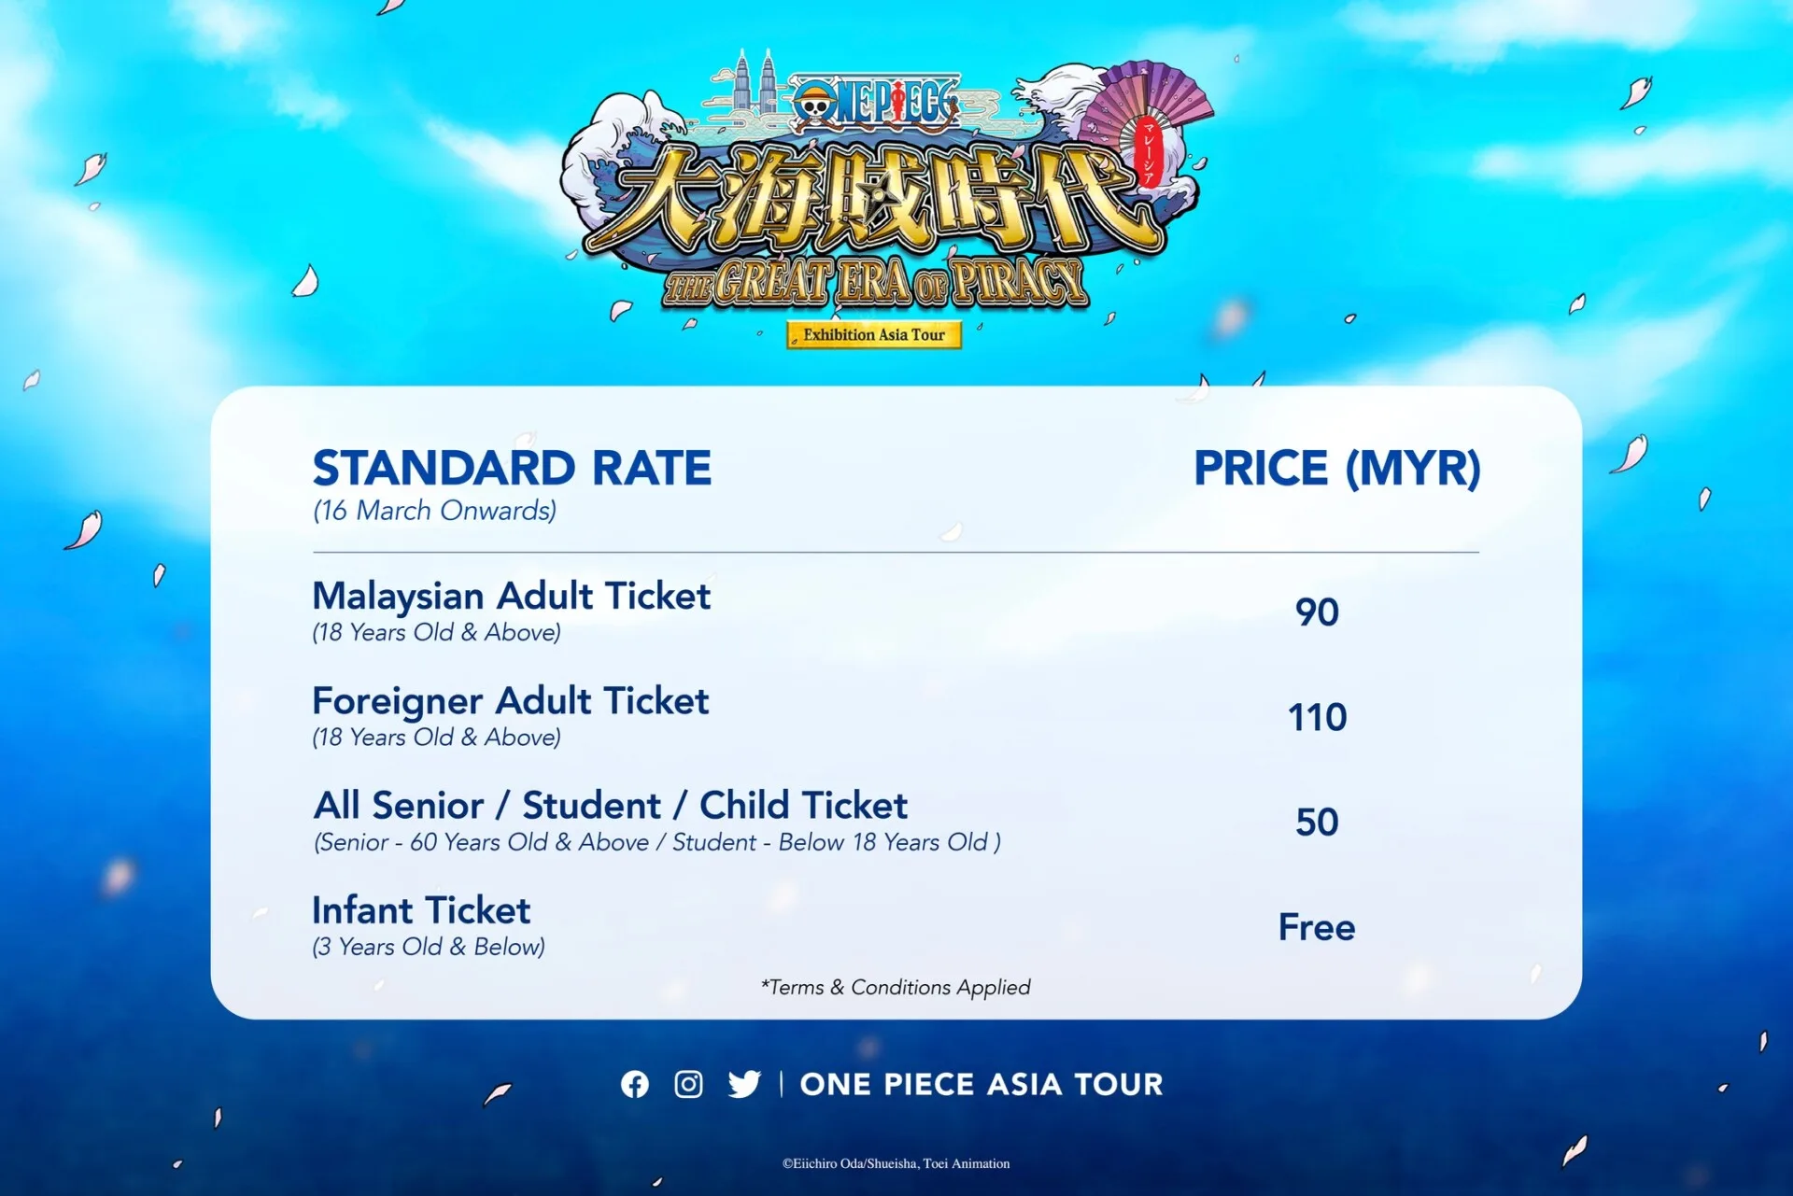The image size is (1793, 1196).
Task: Click the Twitter bird icon
Action: tap(744, 1084)
